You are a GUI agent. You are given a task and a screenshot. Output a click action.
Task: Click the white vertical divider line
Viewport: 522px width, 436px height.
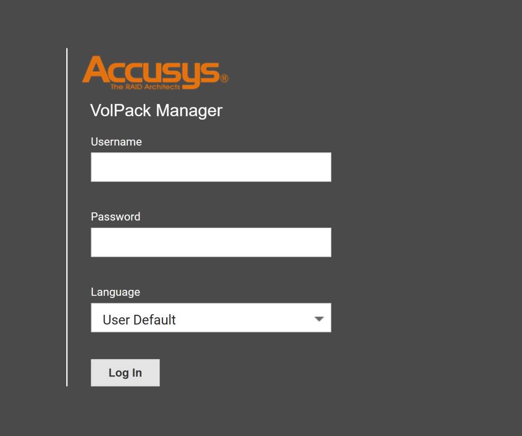point(67,217)
